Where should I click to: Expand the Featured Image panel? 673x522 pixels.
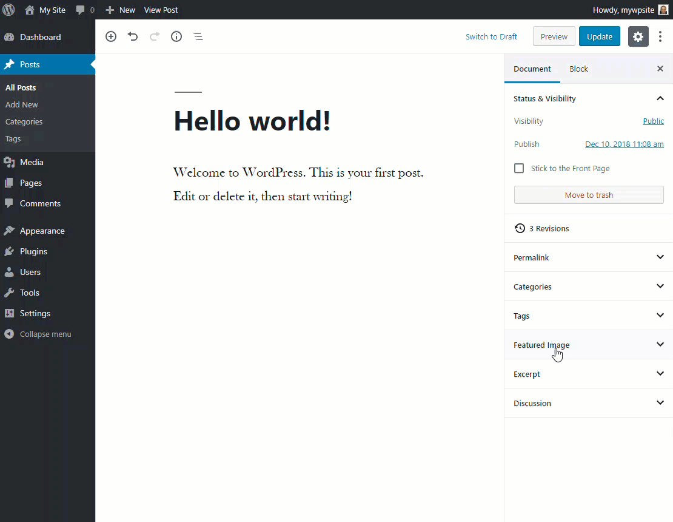(x=589, y=345)
